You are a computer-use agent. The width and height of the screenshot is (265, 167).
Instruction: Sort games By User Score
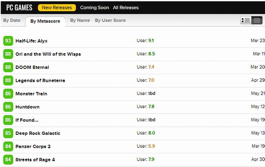[x=110, y=21]
